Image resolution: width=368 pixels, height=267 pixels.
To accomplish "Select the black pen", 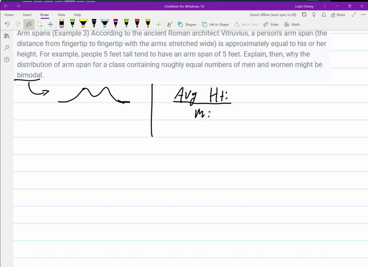I will [94, 24].
